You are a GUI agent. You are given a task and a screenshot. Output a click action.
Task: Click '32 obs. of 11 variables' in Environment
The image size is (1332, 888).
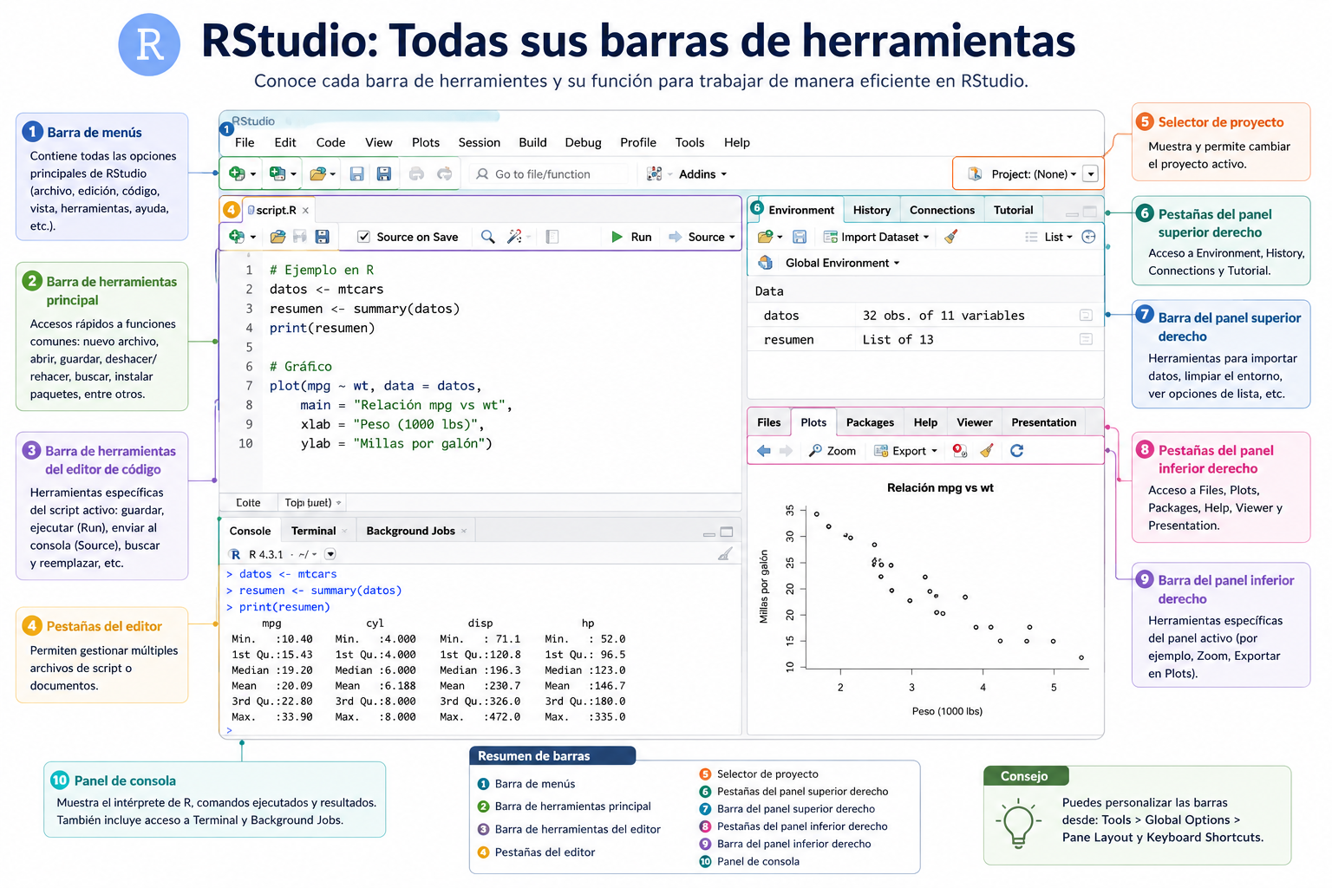point(943,316)
